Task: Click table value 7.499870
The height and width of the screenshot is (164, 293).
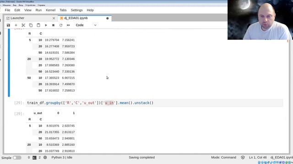Action: (x=68, y=84)
